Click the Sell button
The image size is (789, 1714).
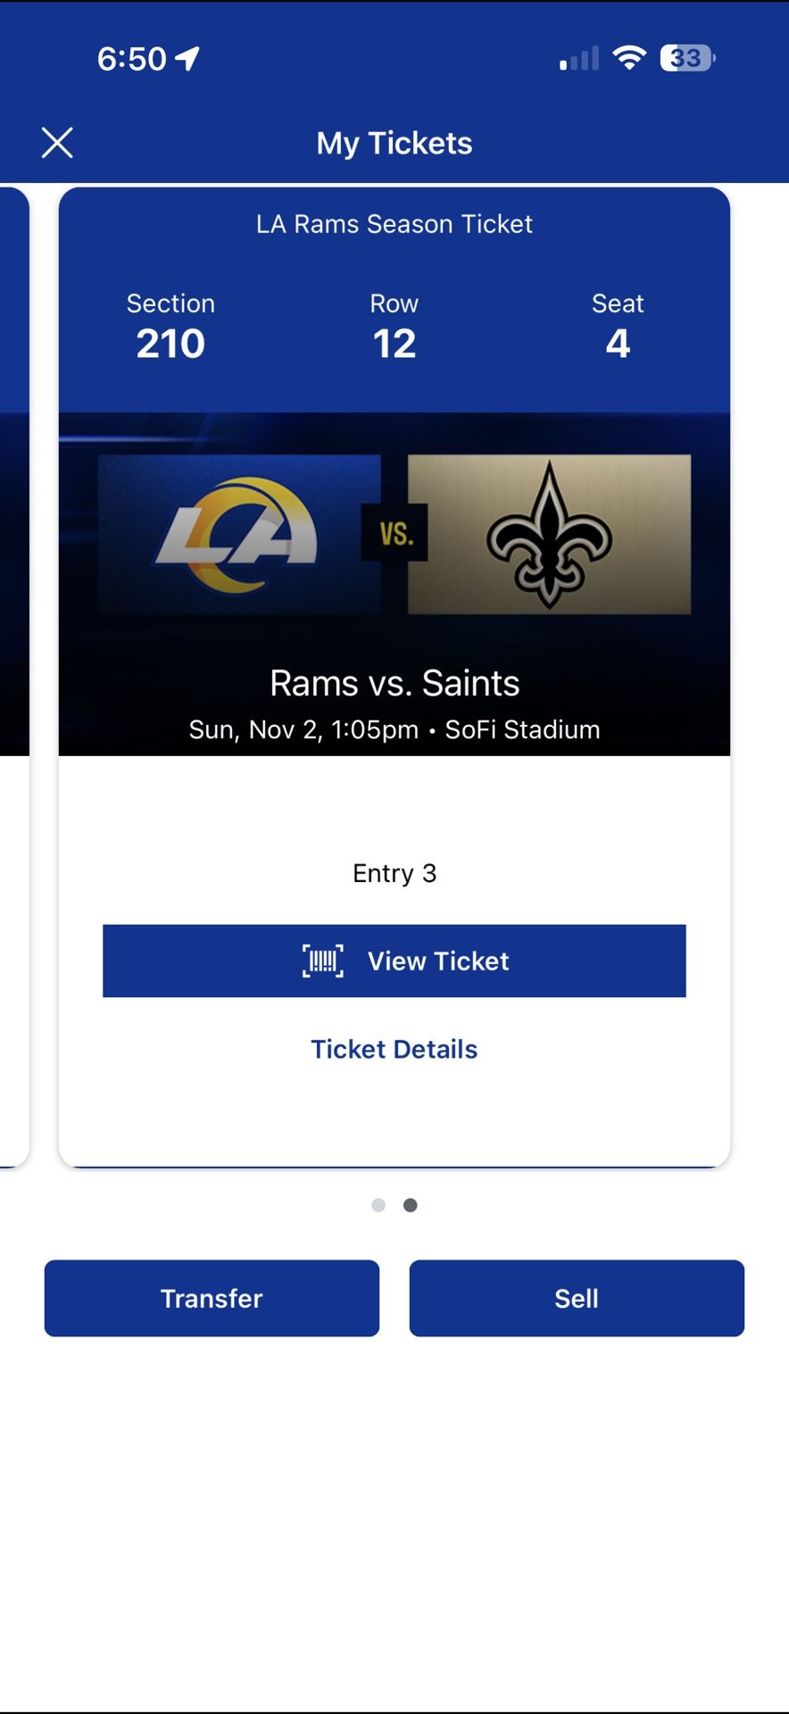[x=577, y=1298]
